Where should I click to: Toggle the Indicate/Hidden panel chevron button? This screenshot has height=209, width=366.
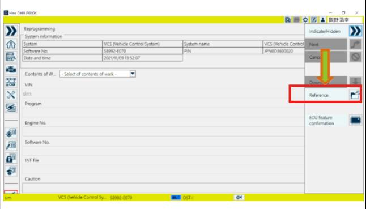(355, 31)
